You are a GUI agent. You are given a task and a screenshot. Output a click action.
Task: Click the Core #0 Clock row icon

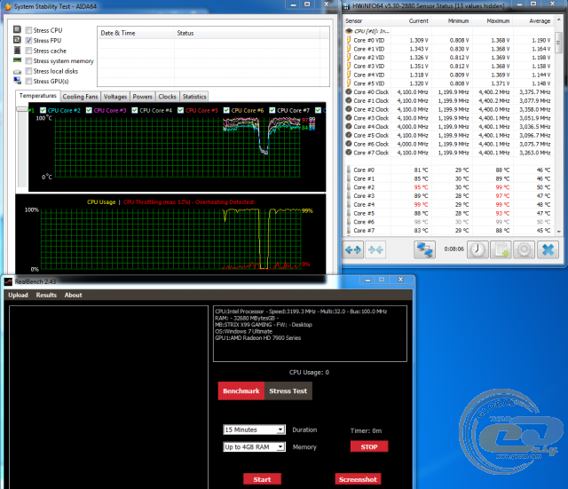349,91
